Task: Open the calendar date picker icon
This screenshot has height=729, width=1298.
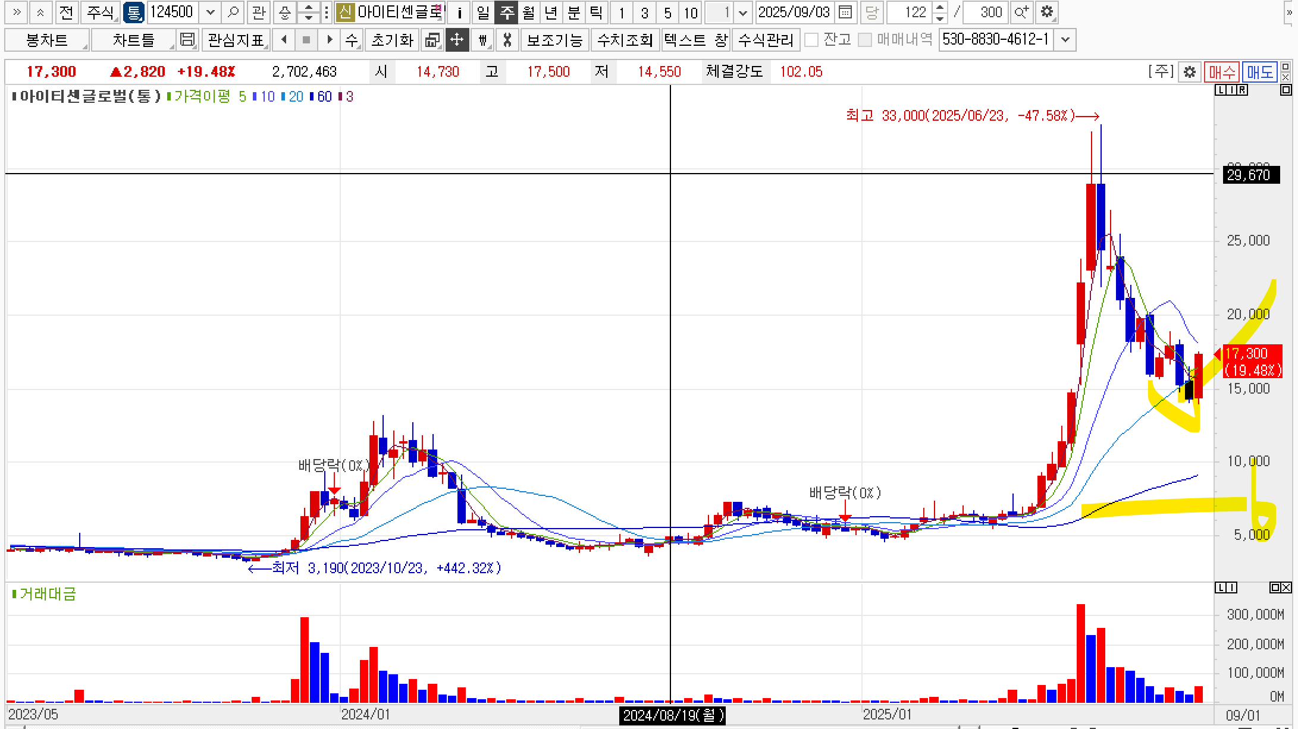Action: [x=845, y=12]
